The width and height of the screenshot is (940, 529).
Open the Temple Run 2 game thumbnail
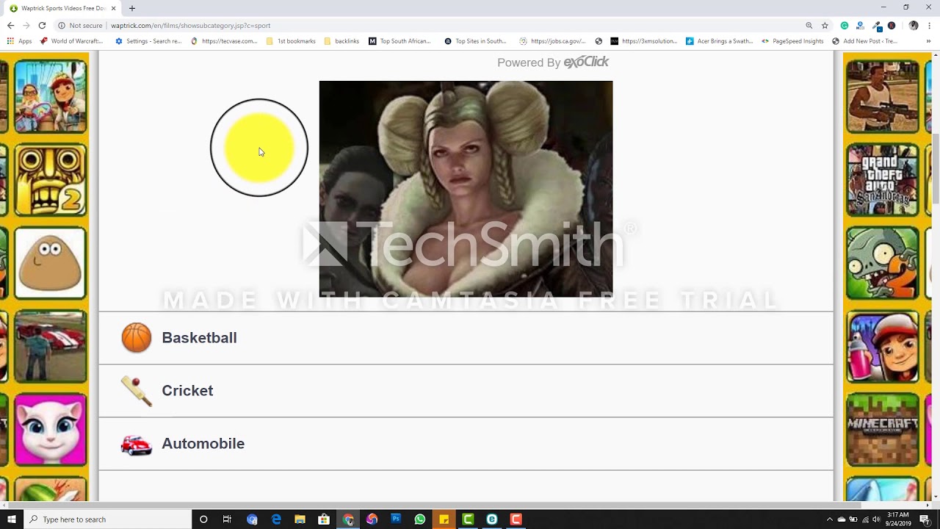[x=50, y=180]
